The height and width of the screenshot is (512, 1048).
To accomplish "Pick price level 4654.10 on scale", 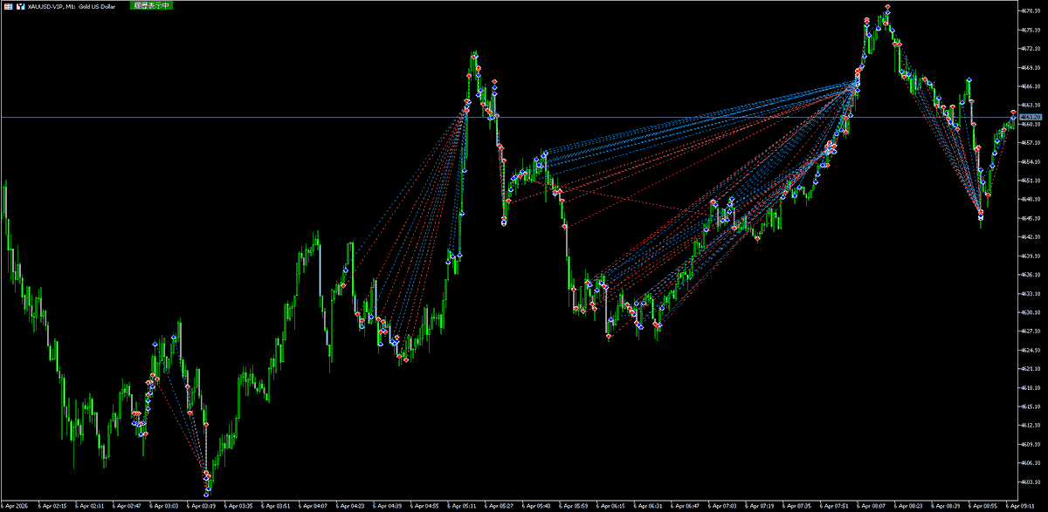I will tap(1031, 161).
